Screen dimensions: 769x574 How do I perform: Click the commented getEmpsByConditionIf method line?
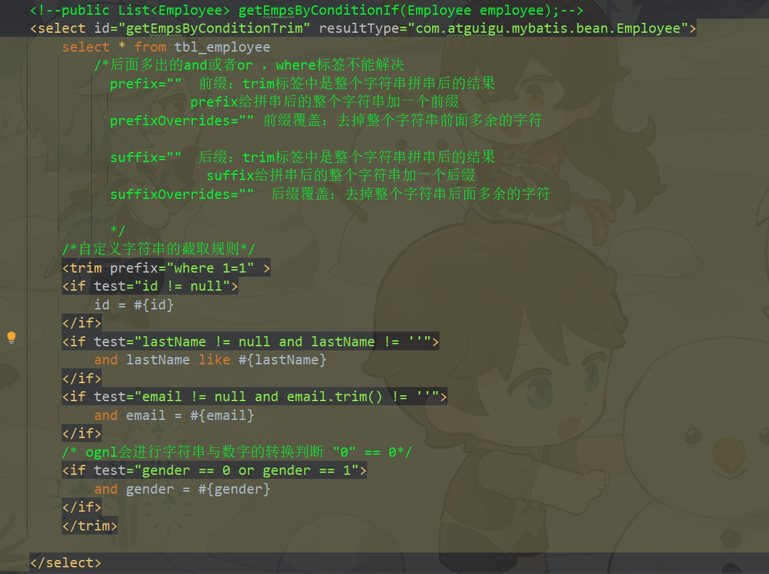coord(307,10)
